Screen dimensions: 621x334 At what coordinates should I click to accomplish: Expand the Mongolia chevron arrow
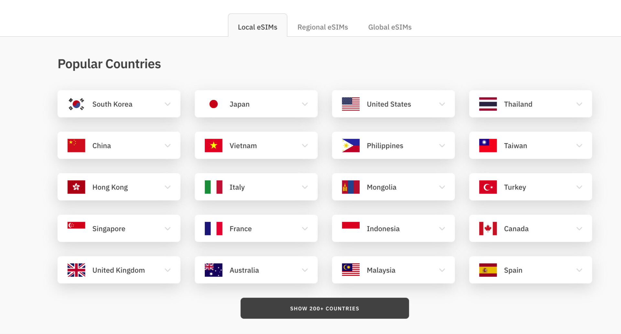pos(442,187)
